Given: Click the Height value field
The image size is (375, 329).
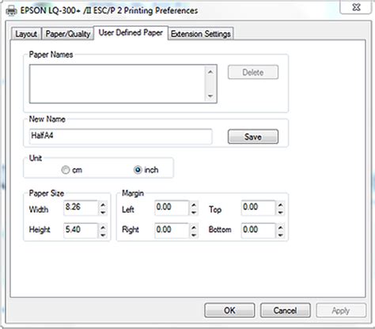Looking at the screenshot, I should click(81, 230).
